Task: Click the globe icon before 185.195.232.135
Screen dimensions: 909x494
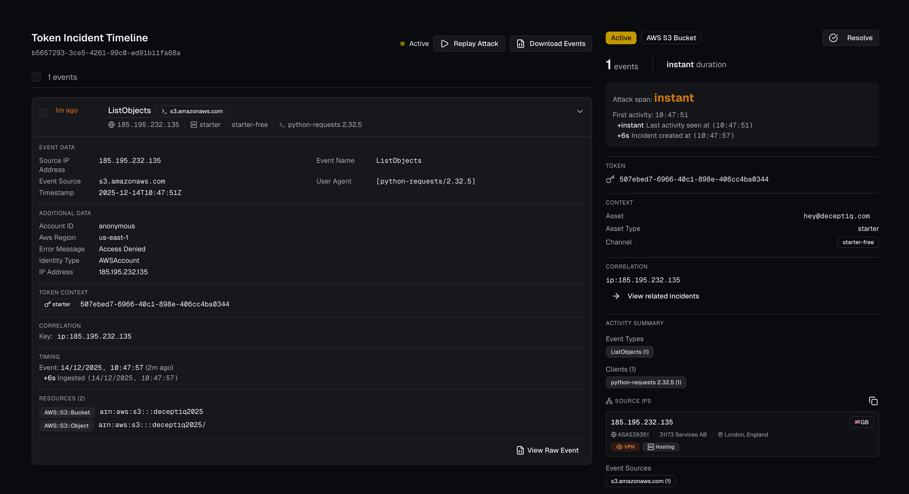Action: pyautogui.click(x=111, y=124)
